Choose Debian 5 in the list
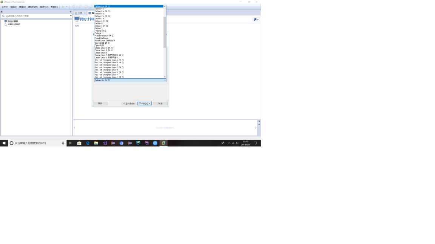 (x=129, y=28)
